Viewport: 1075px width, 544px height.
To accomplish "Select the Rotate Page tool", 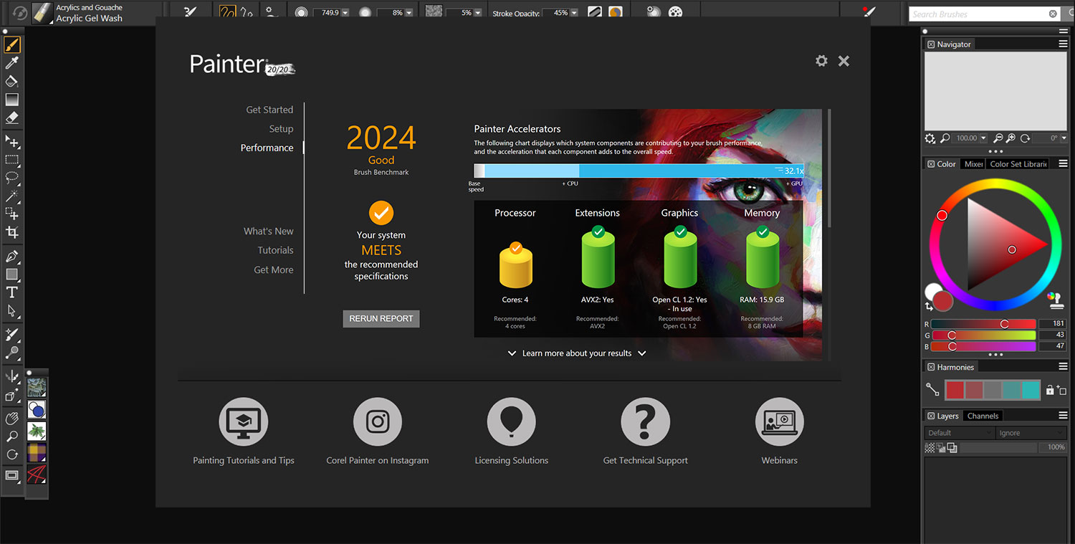I will pos(12,454).
